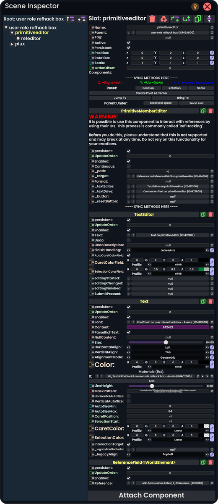Duplicate the Text component

click(x=203, y=301)
